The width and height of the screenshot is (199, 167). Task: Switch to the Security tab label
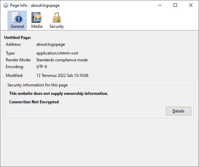(57, 26)
